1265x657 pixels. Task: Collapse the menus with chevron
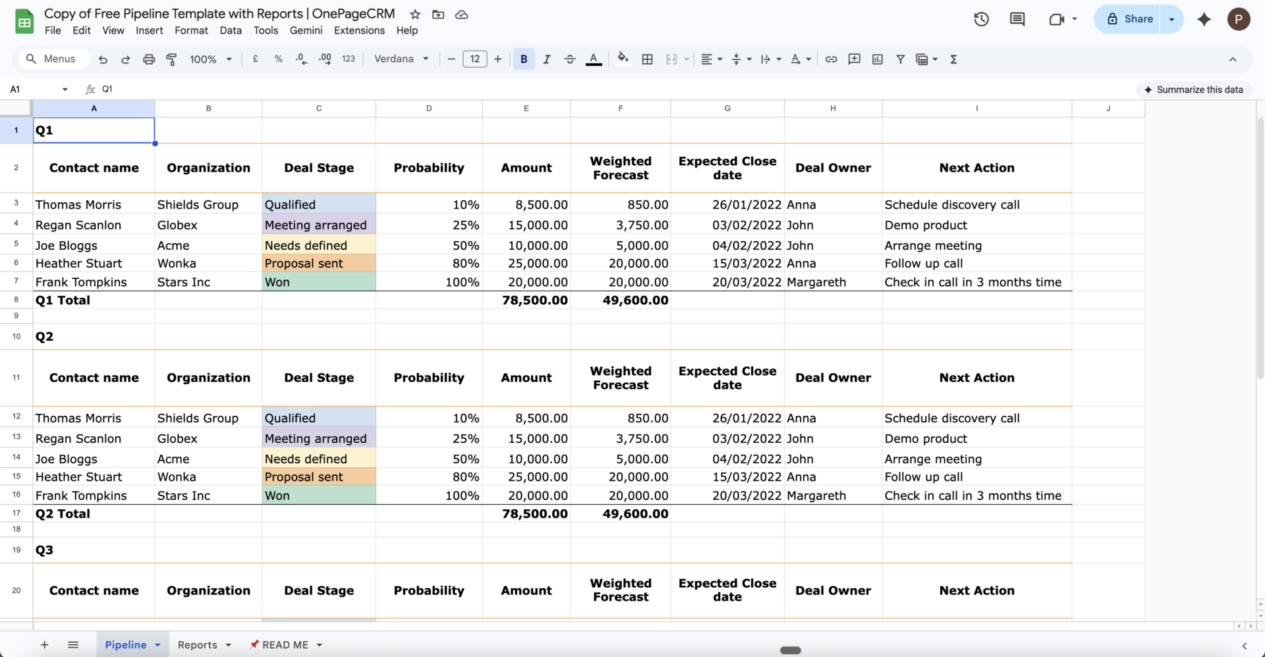point(1232,59)
